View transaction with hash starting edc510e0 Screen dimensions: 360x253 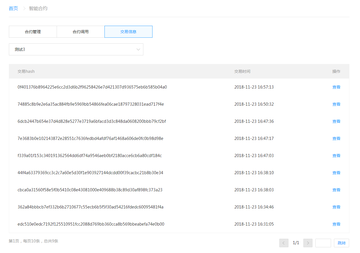pos(336,224)
